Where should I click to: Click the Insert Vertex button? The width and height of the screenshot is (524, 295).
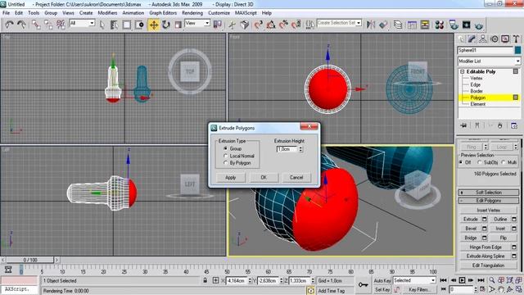click(x=488, y=210)
